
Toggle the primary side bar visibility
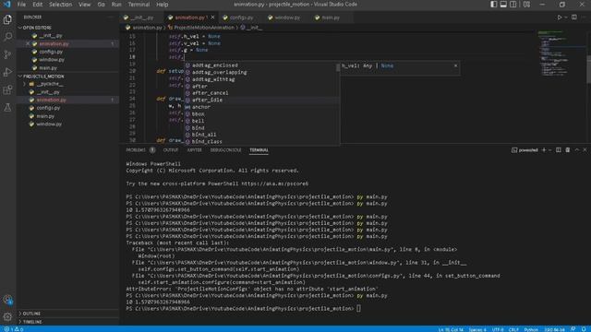[493, 5]
